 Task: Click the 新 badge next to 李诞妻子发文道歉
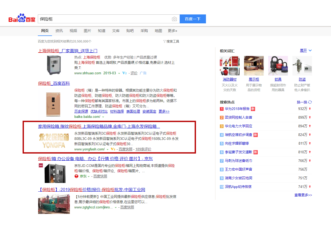point(256,152)
